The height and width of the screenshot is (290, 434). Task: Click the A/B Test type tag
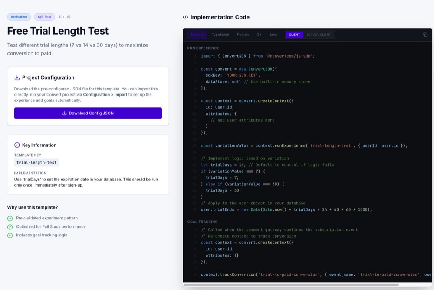pyautogui.click(x=44, y=17)
